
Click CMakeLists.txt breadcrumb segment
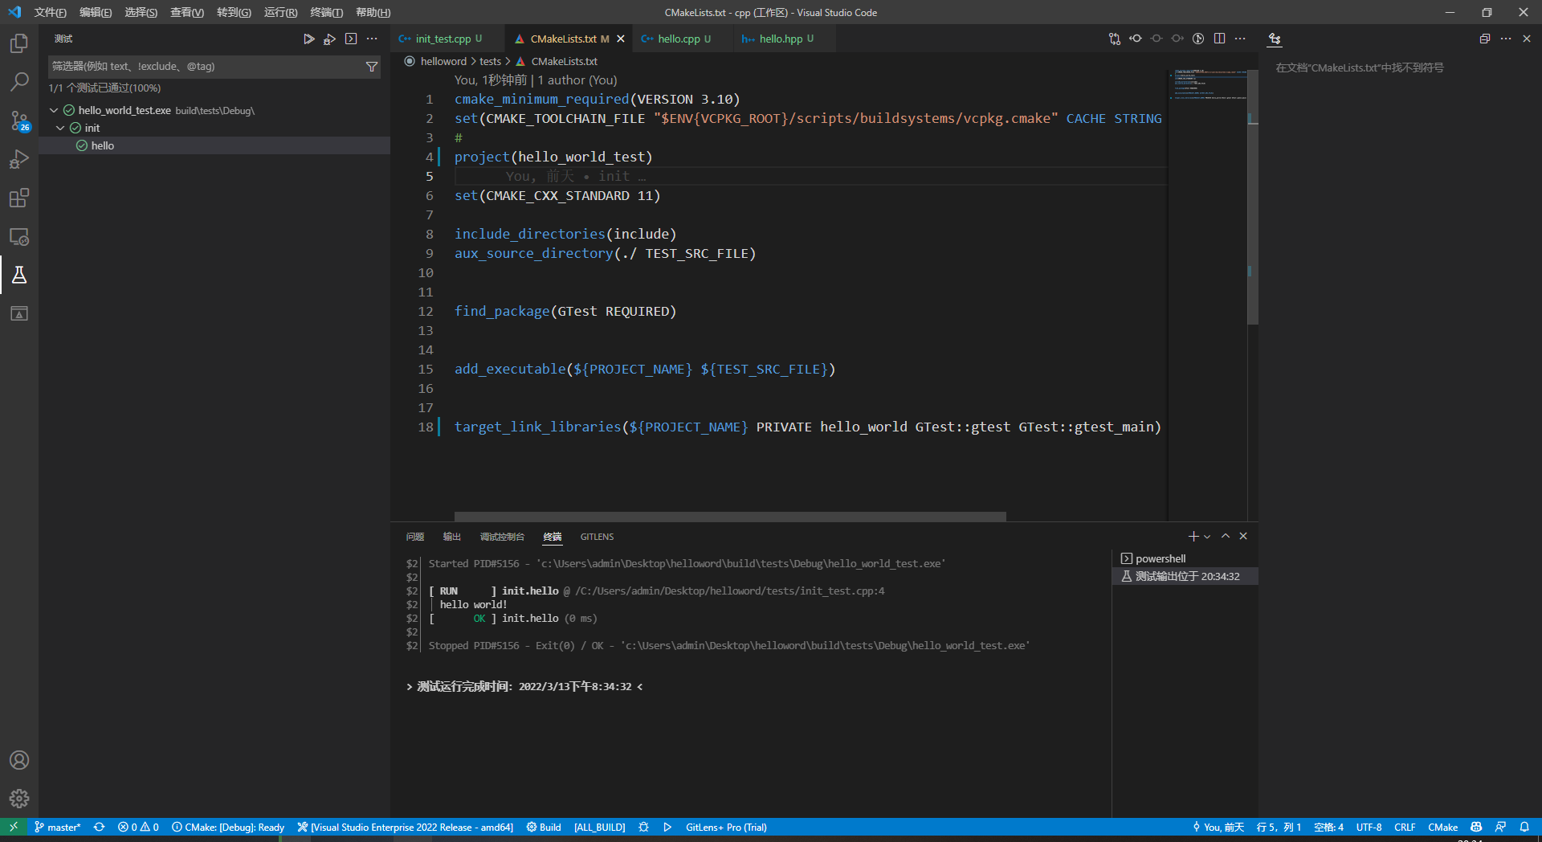point(564,61)
